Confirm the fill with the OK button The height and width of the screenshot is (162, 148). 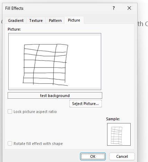93,156
